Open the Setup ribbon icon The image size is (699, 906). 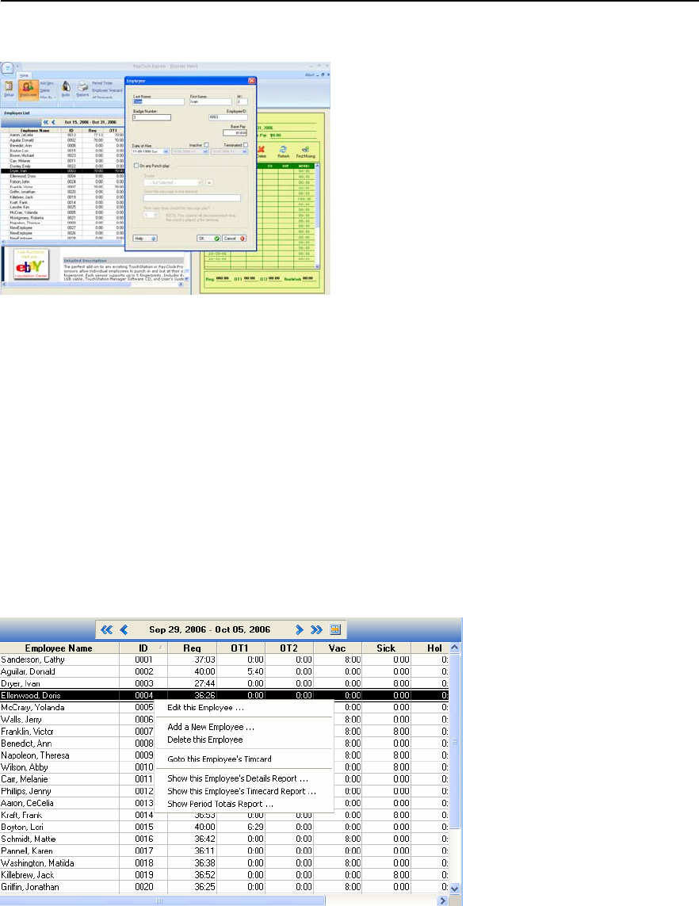click(9, 89)
